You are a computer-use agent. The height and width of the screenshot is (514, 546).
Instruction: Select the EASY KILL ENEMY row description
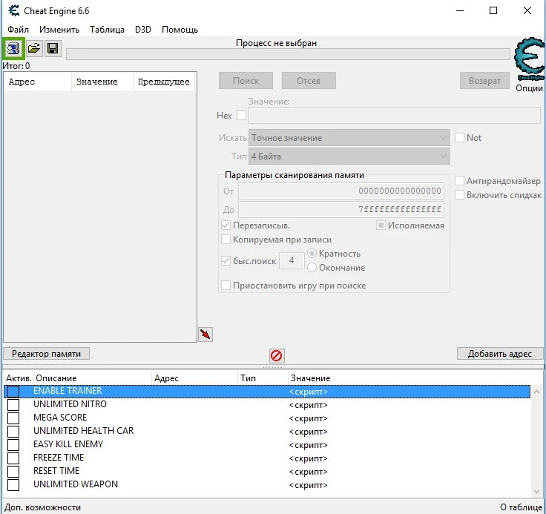[x=68, y=444]
